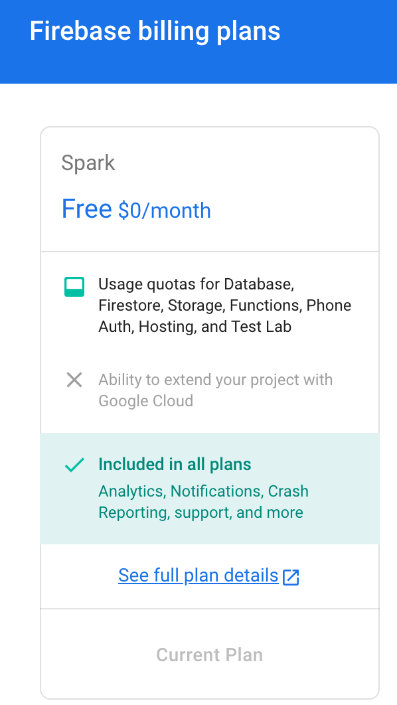Collapse the Google Cloud extension row

pyautogui.click(x=215, y=390)
